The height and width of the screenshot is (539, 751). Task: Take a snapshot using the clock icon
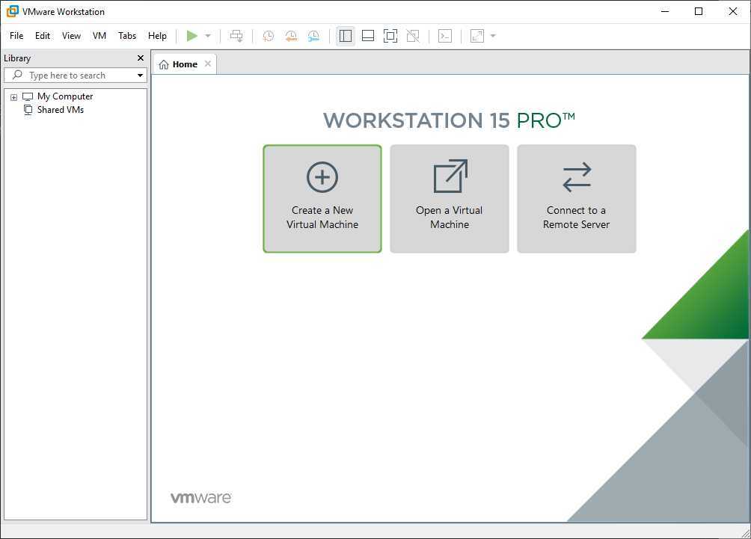(269, 36)
